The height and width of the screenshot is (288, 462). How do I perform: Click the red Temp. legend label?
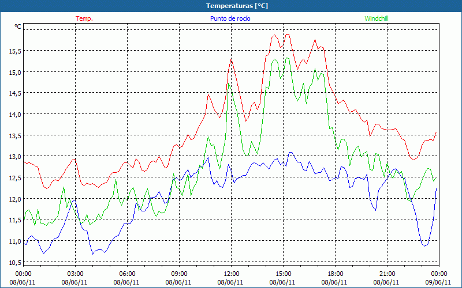pyautogui.click(x=84, y=18)
